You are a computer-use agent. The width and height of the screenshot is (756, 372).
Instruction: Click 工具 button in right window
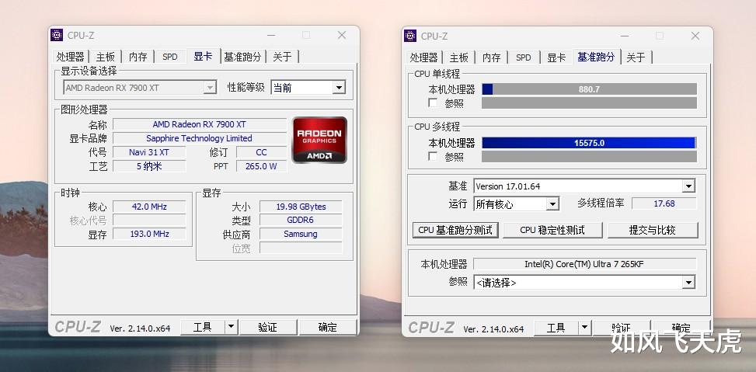click(x=556, y=329)
